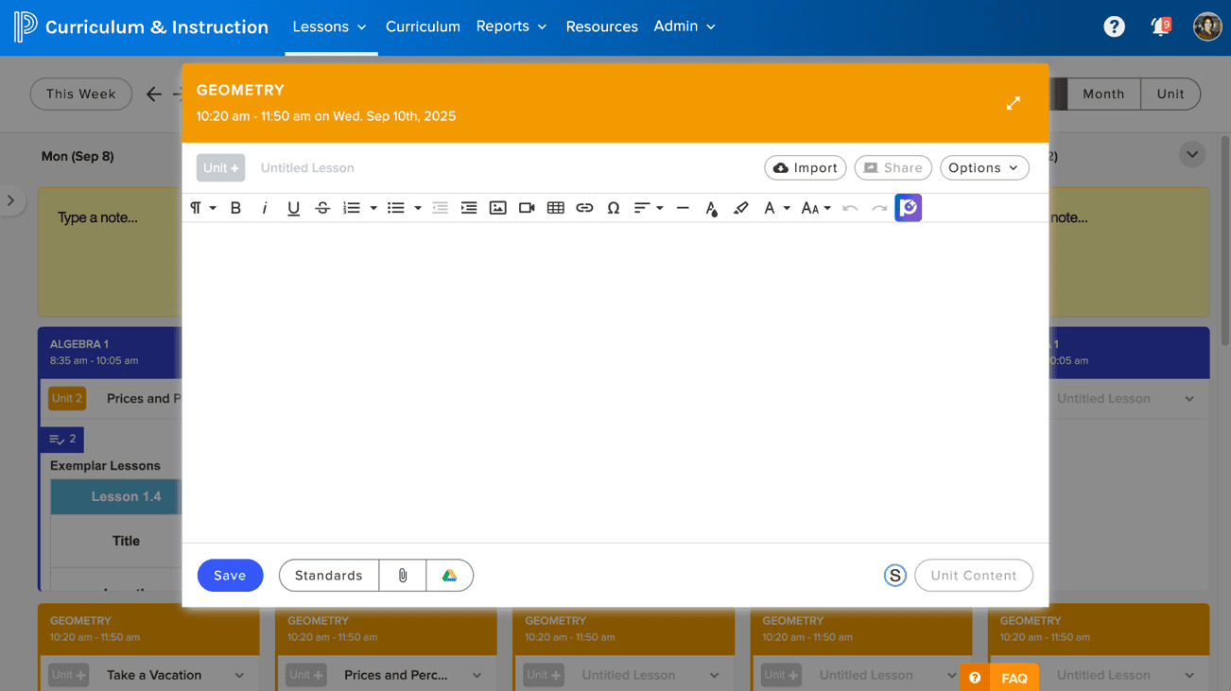Screen dimensions: 1231x691
Task: Insert a hyperlink
Action: (x=584, y=208)
